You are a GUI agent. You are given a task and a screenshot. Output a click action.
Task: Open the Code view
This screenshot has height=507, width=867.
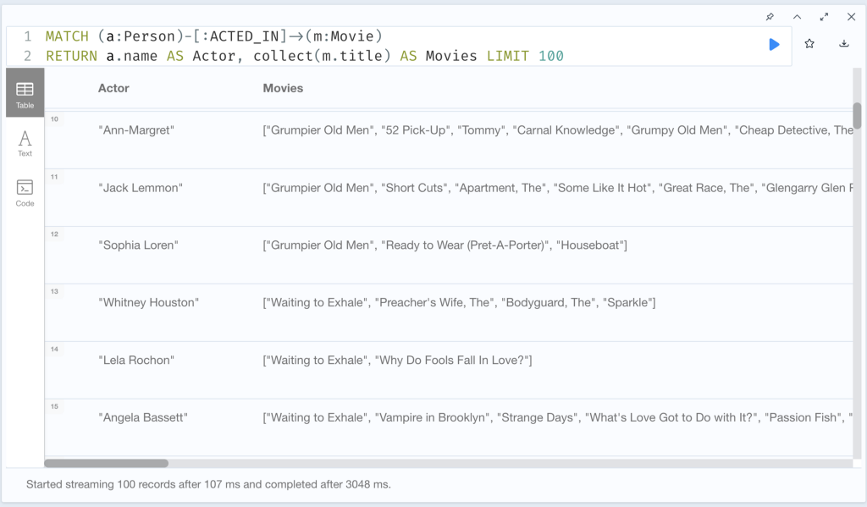25,193
